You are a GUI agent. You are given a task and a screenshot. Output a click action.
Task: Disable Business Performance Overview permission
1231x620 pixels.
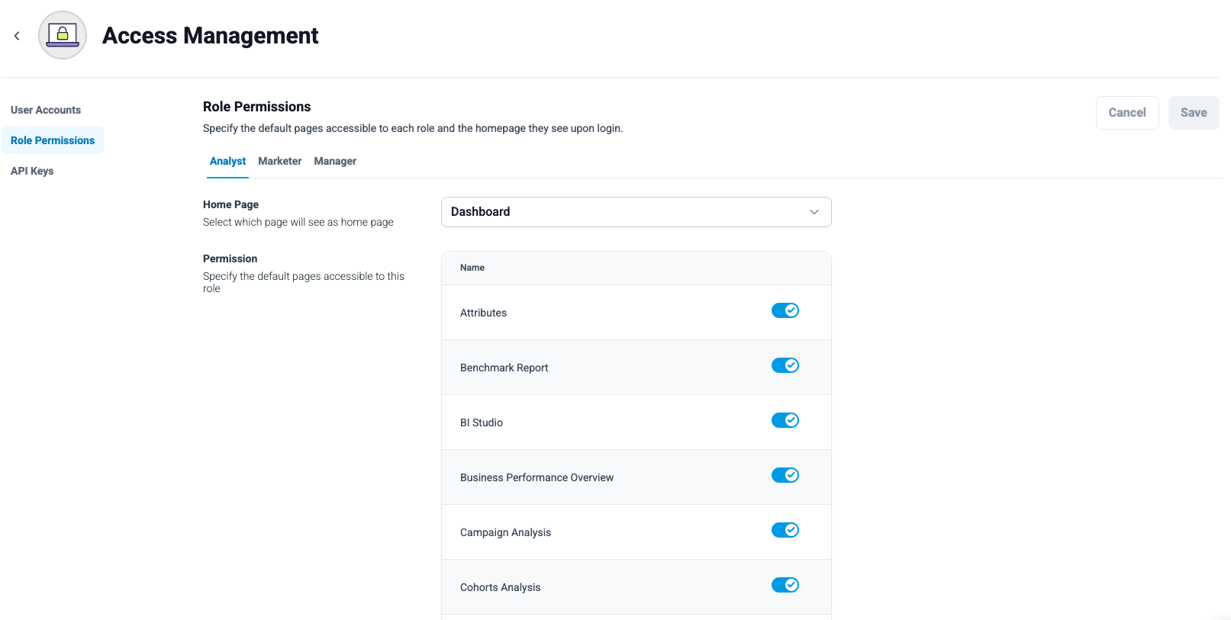coord(785,475)
